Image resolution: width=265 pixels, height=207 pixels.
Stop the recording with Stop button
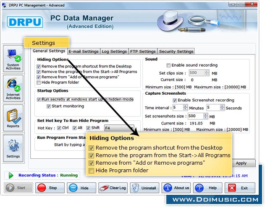[x=50, y=188]
